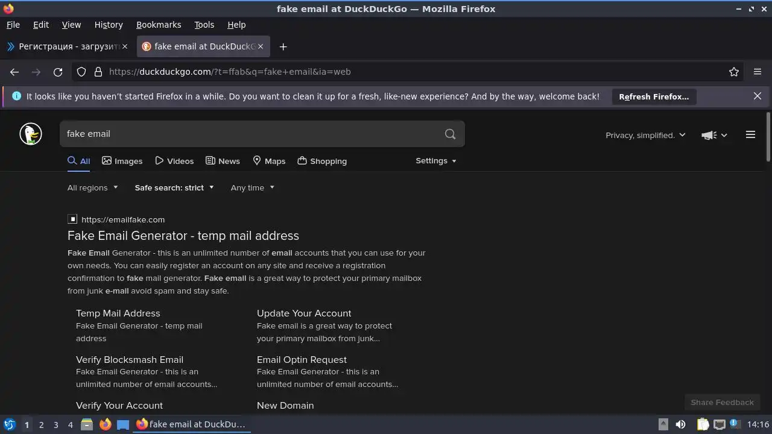Click tray icon left of volume

coord(663,424)
